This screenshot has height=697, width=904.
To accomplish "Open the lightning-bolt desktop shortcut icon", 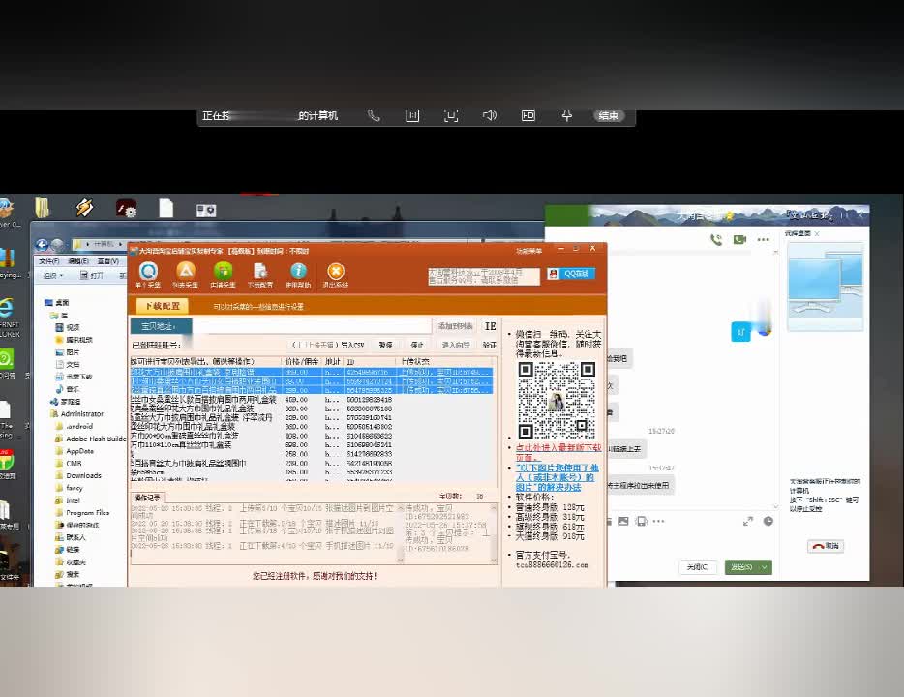I will click(x=85, y=208).
